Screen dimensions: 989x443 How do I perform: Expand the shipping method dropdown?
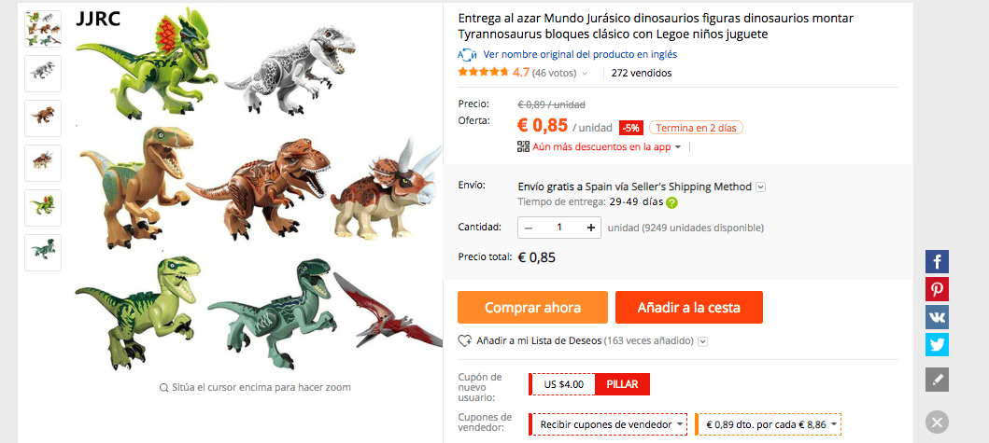(x=761, y=187)
